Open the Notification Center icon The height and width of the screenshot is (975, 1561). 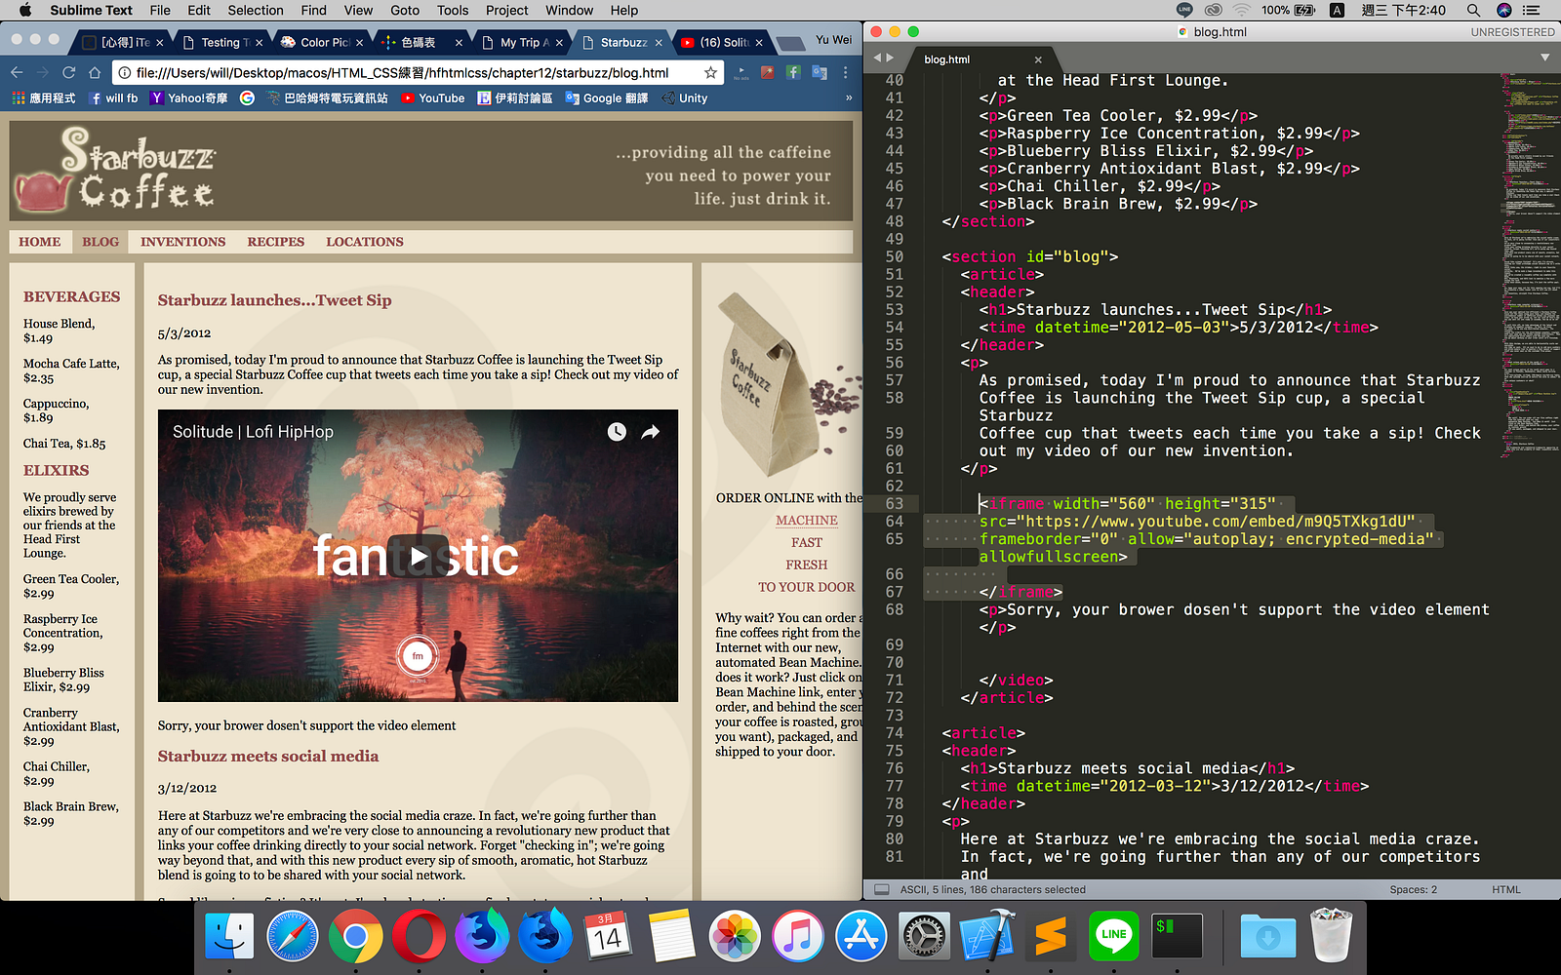coord(1532,10)
